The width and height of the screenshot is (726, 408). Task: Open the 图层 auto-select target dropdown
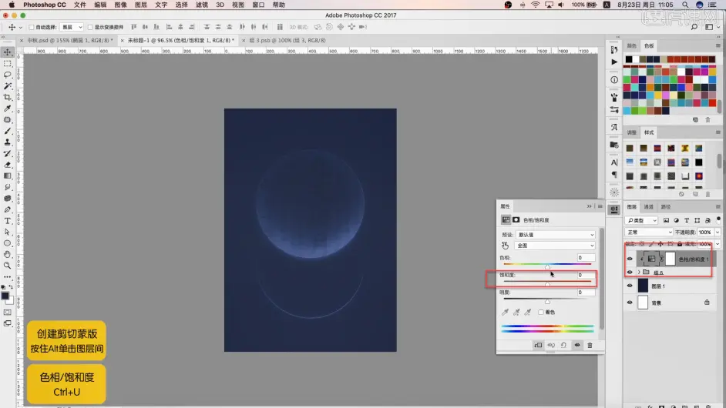pyautogui.click(x=72, y=27)
